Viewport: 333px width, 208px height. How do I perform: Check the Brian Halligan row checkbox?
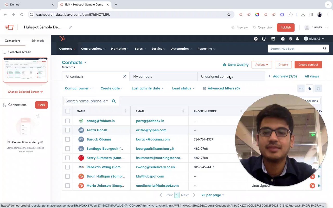click(68, 176)
